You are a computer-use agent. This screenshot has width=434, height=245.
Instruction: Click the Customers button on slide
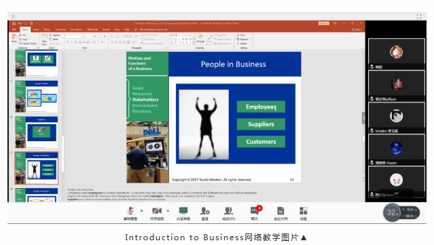click(x=261, y=142)
